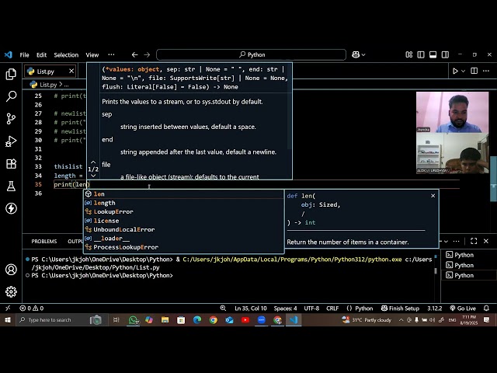Screen dimensions: 497x373
Task: Open the Accounts menu icon
Action: tap(11, 270)
